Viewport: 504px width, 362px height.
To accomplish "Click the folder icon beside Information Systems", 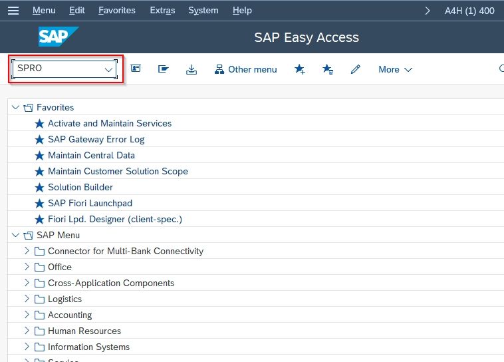I will [39, 347].
